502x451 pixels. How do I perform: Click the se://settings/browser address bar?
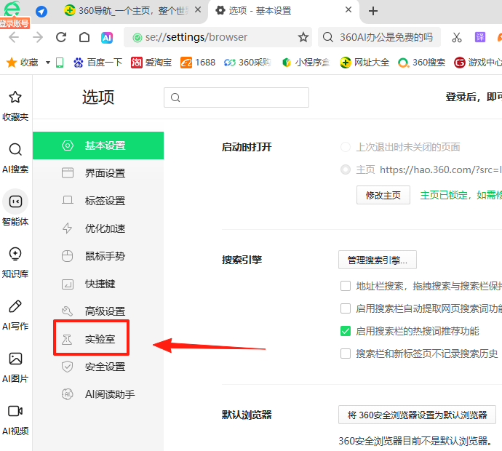tap(218, 37)
